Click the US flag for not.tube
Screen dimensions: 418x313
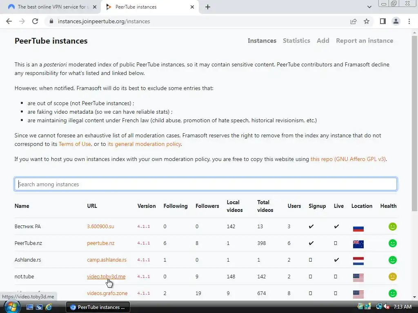point(358,278)
